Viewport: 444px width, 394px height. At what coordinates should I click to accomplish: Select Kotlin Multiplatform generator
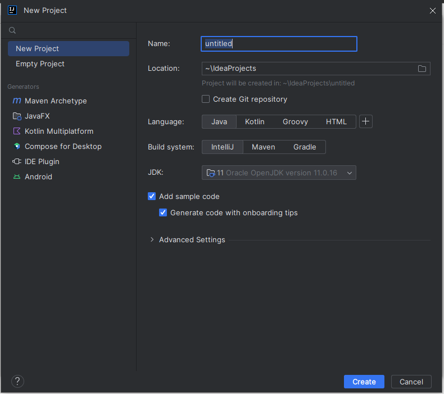click(x=69, y=131)
